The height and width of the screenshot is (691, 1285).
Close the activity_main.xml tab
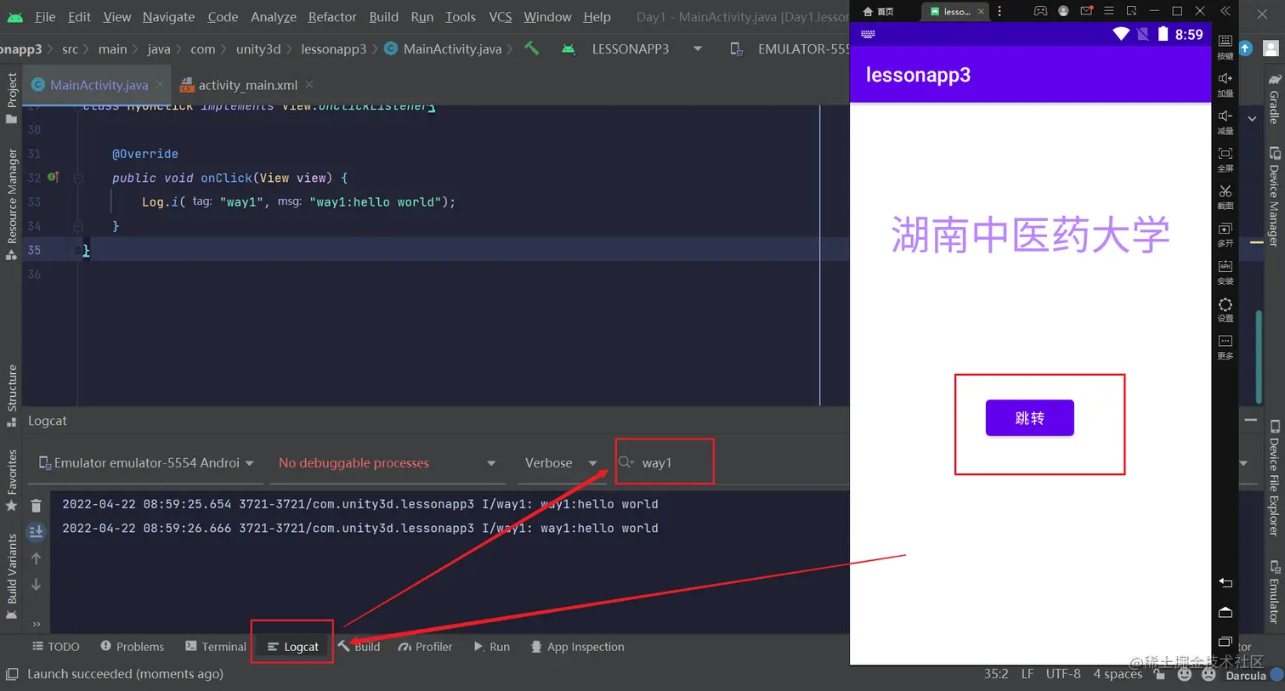click(309, 84)
